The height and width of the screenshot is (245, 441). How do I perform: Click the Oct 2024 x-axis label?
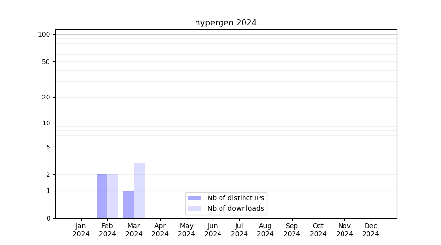(x=318, y=230)
